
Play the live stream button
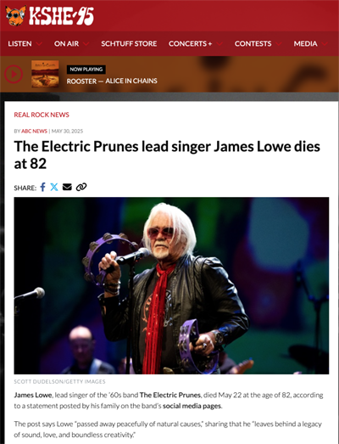(14, 74)
